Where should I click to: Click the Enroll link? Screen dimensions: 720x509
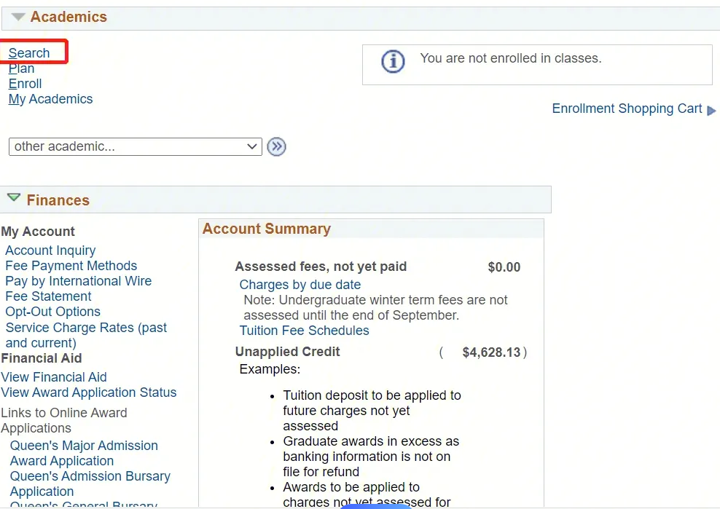[26, 84]
